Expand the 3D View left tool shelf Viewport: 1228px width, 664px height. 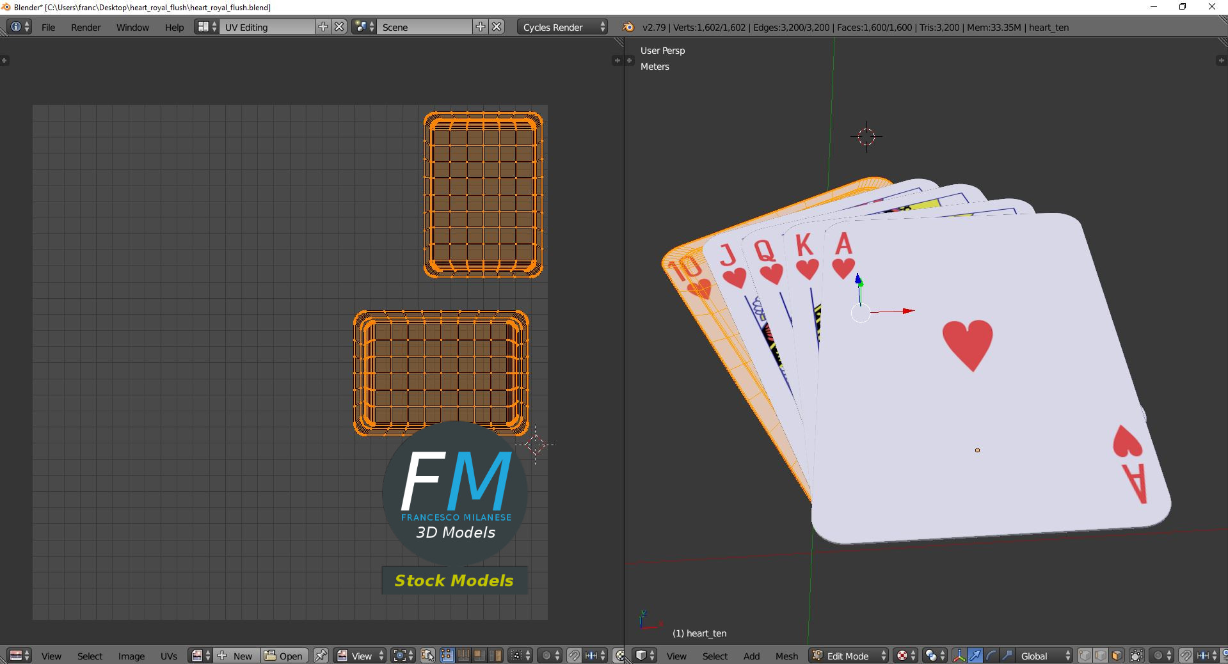(630, 60)
